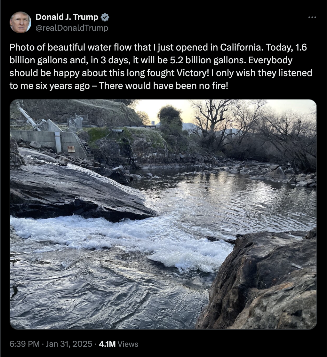Viewport: 327px width, 357px height.
Task: Click the tweet text about water flow
Action: [161, 67]
